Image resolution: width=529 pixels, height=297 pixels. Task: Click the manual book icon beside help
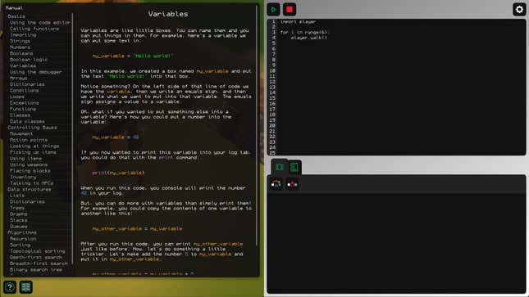coord(26,287)
